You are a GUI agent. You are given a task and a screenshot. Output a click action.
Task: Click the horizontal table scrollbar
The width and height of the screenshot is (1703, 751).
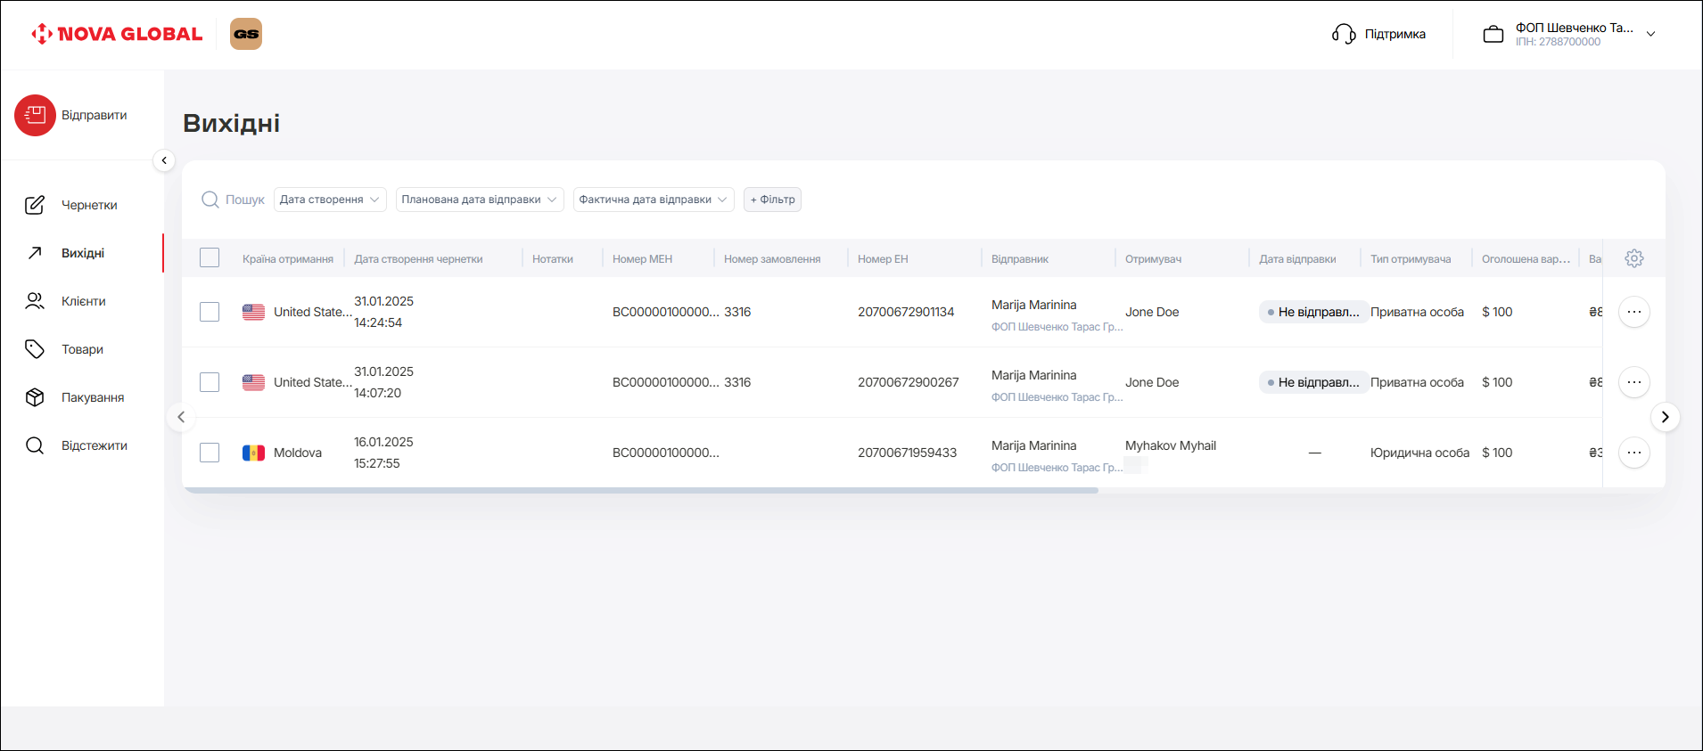click(640, 490)
